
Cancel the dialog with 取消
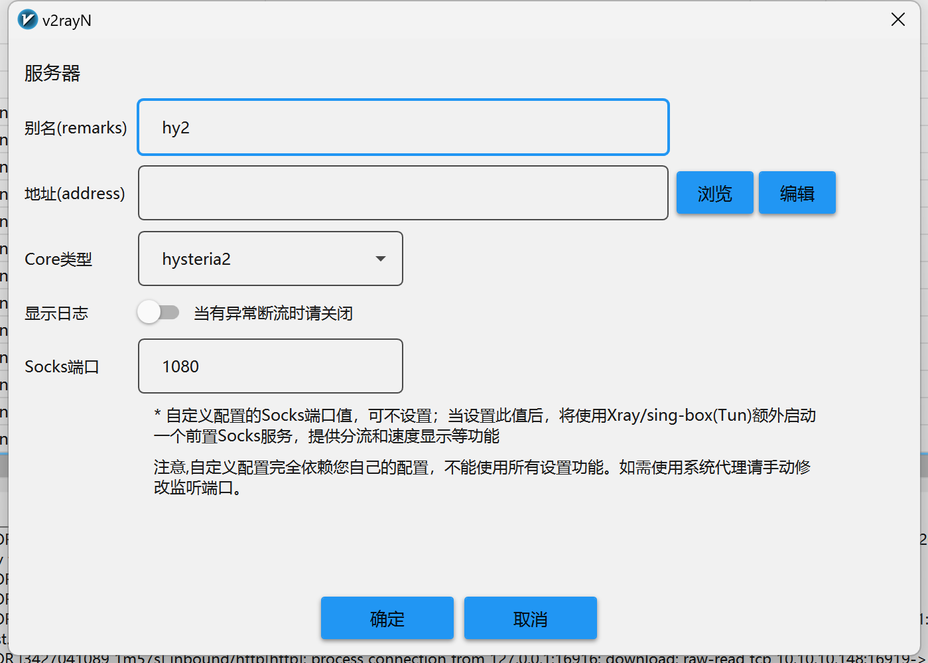click(530, 619)
